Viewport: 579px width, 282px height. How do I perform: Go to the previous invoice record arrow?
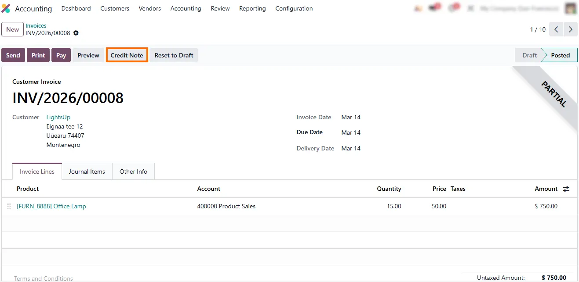[556, 29]
